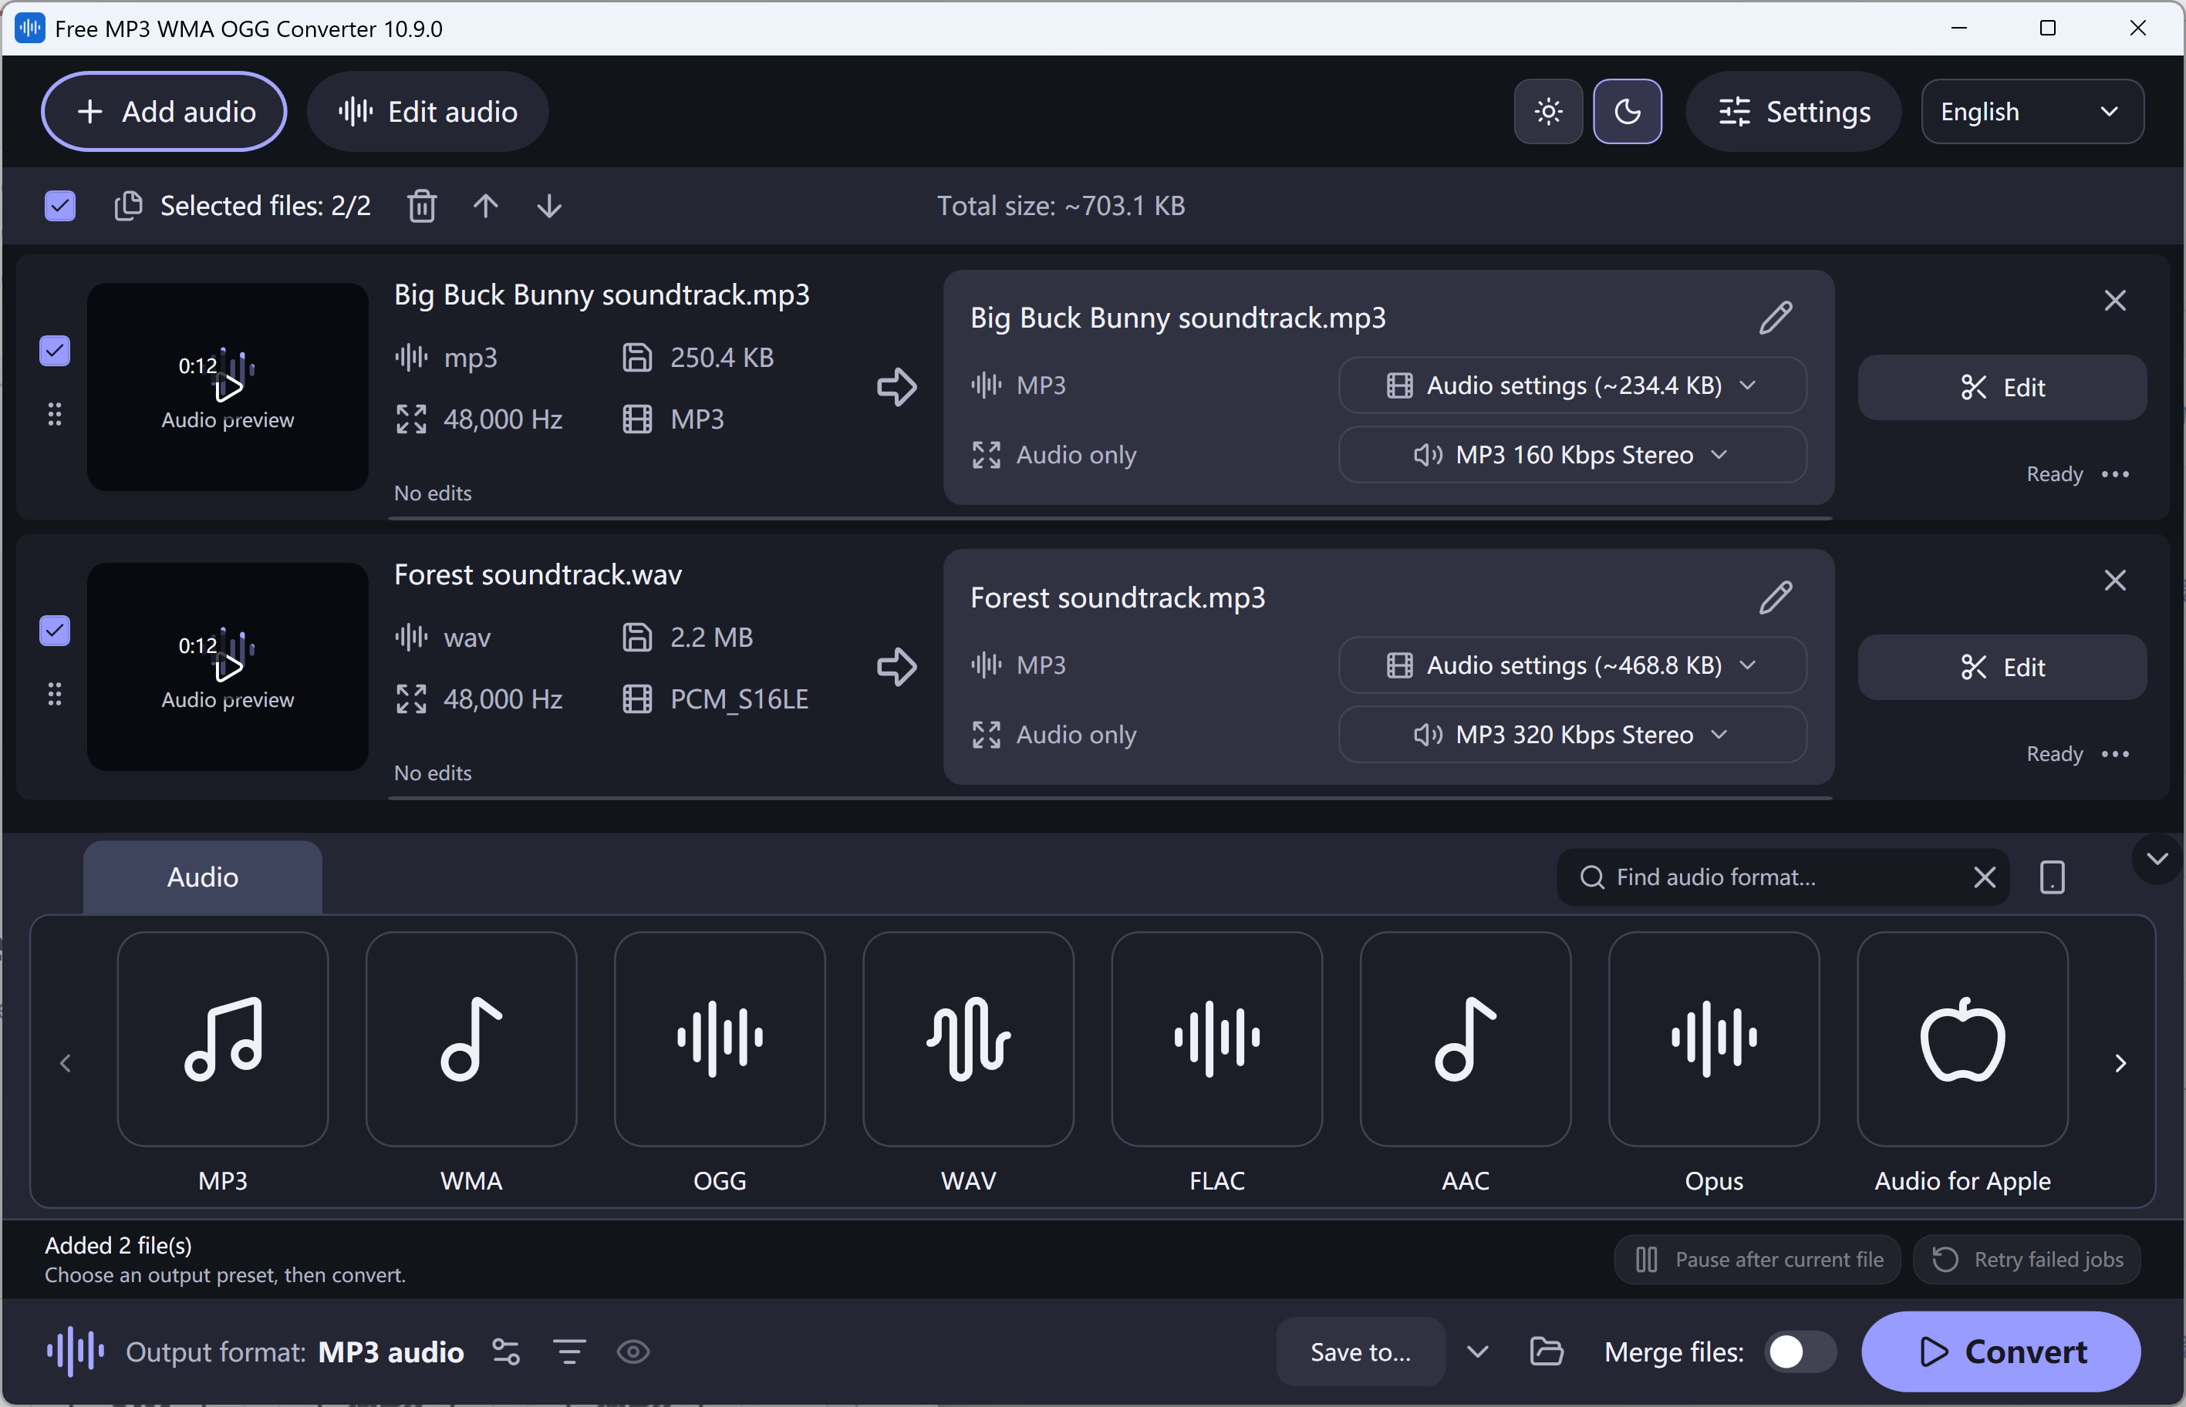Open more options for Big Buck Bunny row

tap(2116, 474)
